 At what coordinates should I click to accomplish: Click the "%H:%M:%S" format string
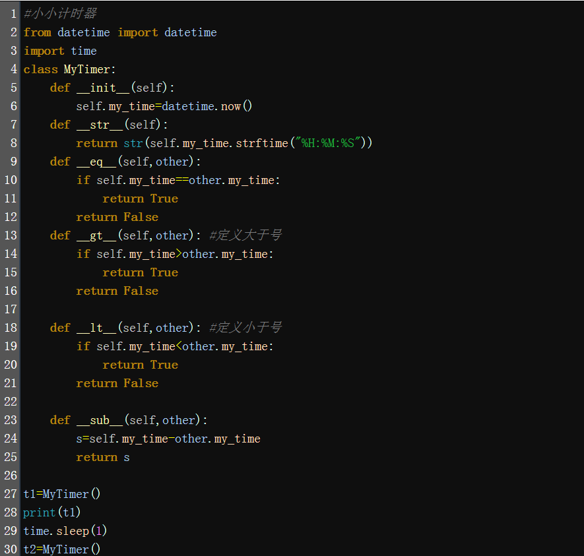click(x=328, y=143)
